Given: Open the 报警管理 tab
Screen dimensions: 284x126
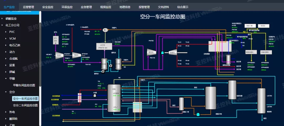Looking at the screenshot, I should (x=144, y=7).
